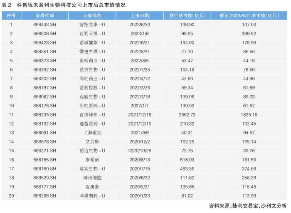Select company name 上海谊众

[x=92, y=133]
